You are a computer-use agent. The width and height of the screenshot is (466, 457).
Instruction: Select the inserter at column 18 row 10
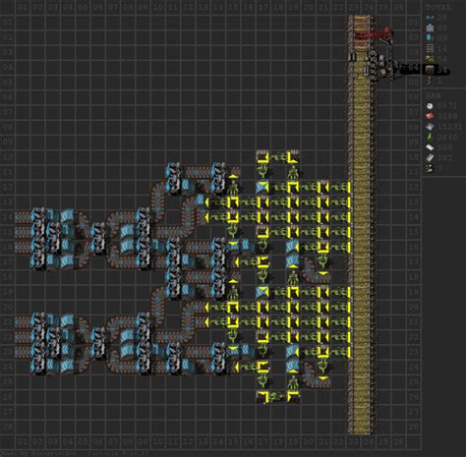(277, 157)
